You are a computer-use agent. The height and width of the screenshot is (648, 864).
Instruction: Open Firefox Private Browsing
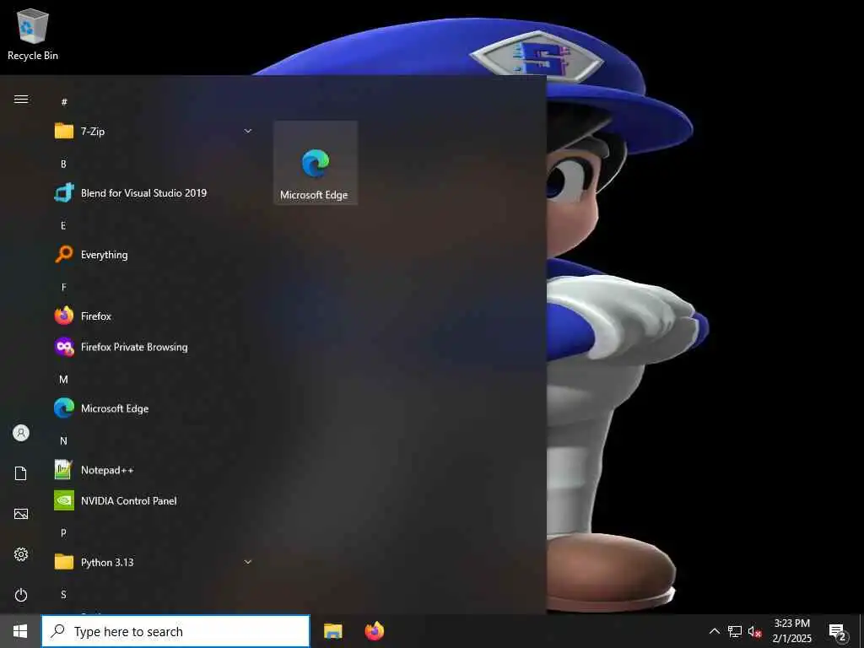pyautogui.click(x=154, y=347)
